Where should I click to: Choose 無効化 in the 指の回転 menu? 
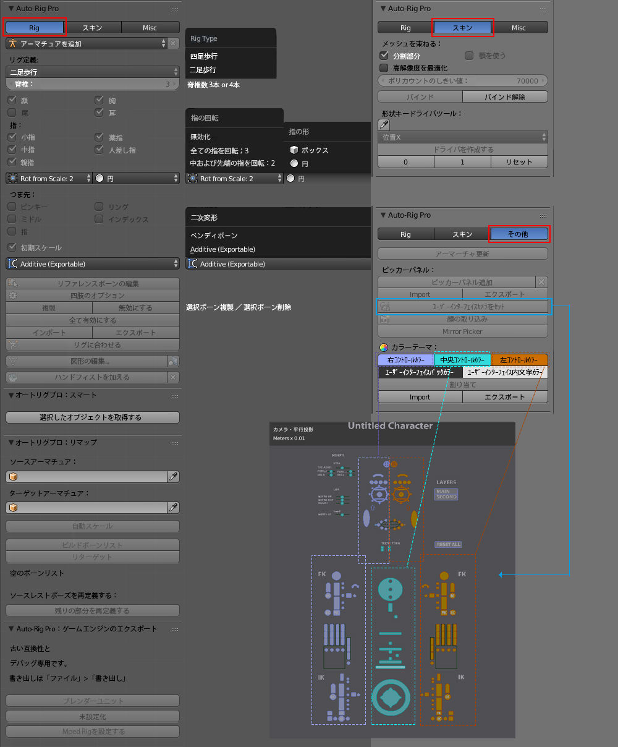200,137
